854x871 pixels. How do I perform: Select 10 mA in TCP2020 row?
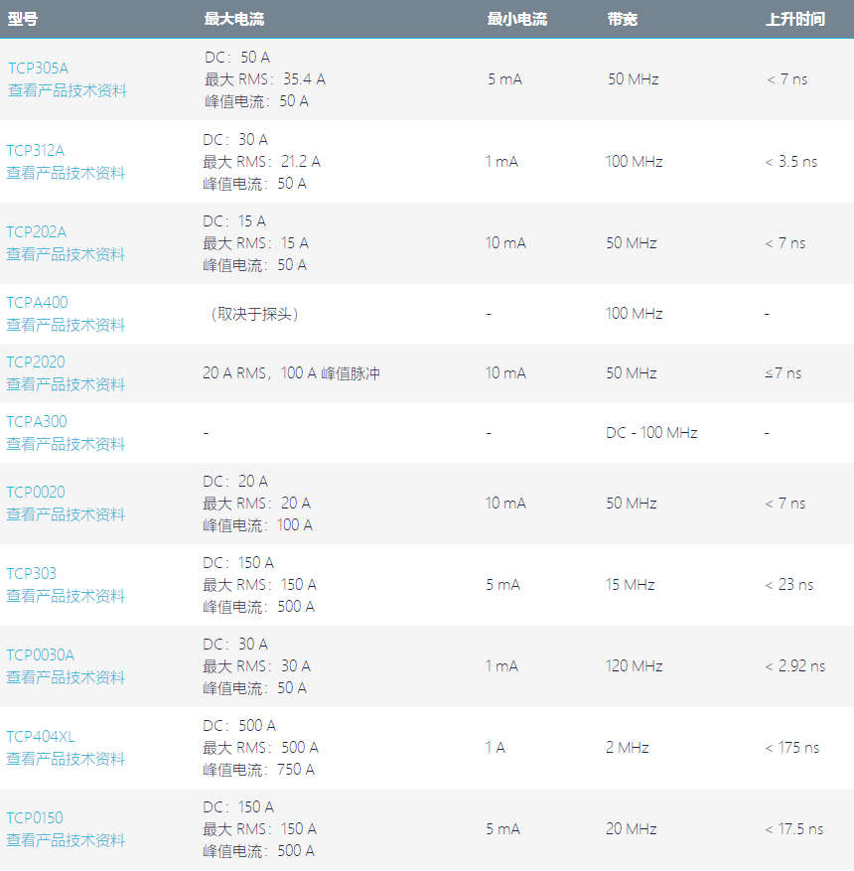[505, 373]
